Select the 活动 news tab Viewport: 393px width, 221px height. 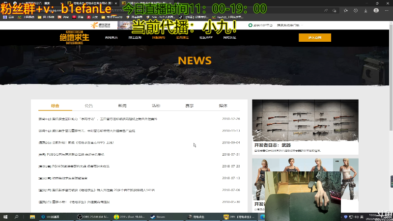tap(156, 106)
